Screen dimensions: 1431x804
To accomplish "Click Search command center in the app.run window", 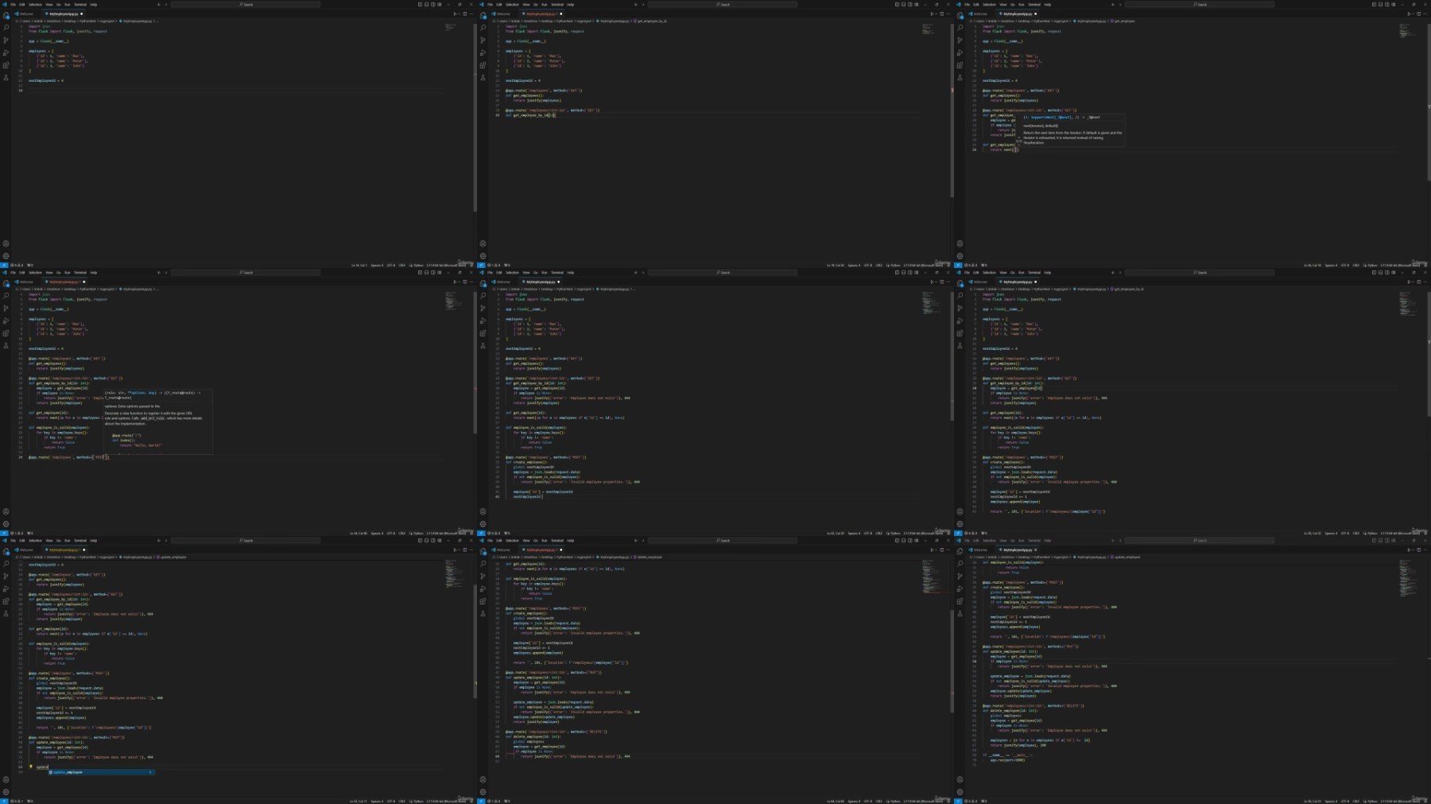I will tap(1200, 541).
